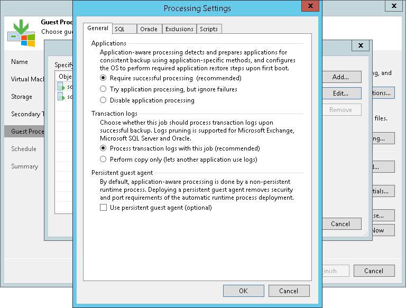Image resolution: width=406 pixels, height=308 pixels.
Task: Click Edit... in the middle dialog
Action: click(x=341, y=93)
